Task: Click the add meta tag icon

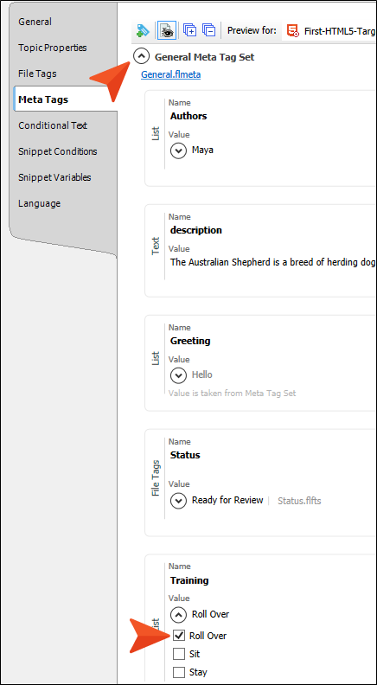Action: click(x=143, y=30)
